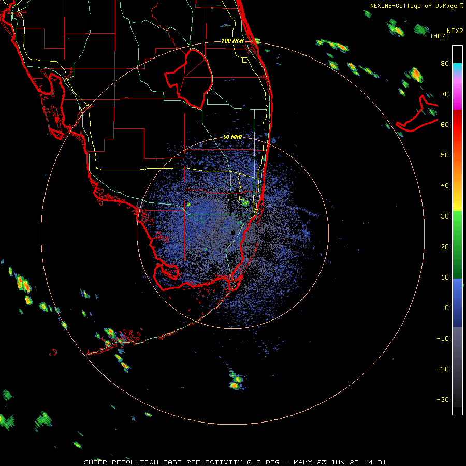Click the -30 value on the dBZ scale
The image size is (466, 466).
coord(443,399)
